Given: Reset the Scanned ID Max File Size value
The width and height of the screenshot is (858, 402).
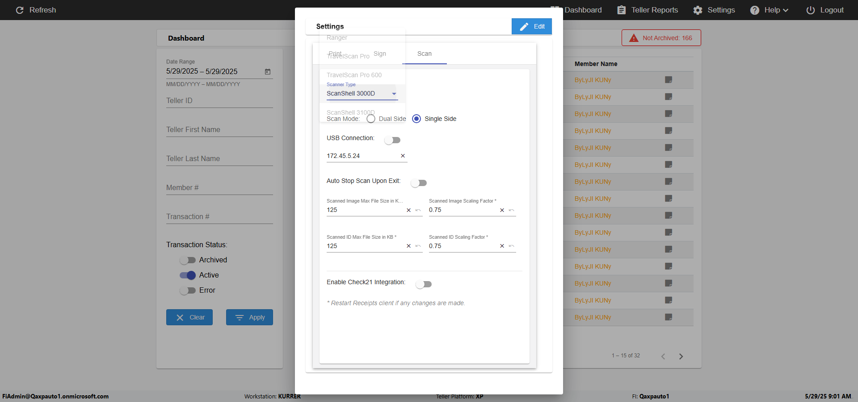Looking at the screenshot, I should tap(418, 246).
